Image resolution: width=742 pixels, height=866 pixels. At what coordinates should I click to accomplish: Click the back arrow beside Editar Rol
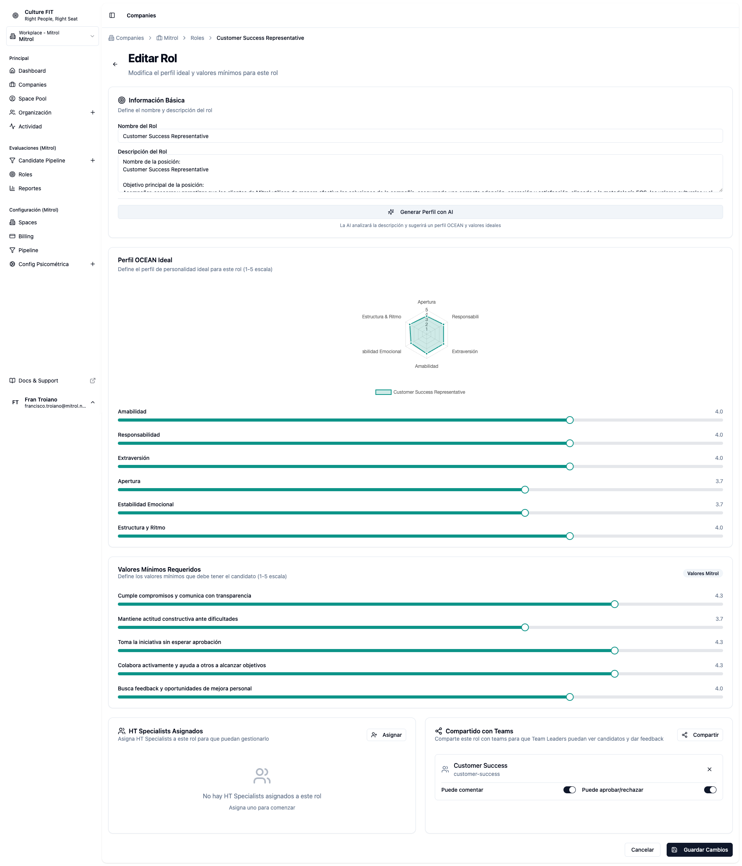[x=115, y=64]
